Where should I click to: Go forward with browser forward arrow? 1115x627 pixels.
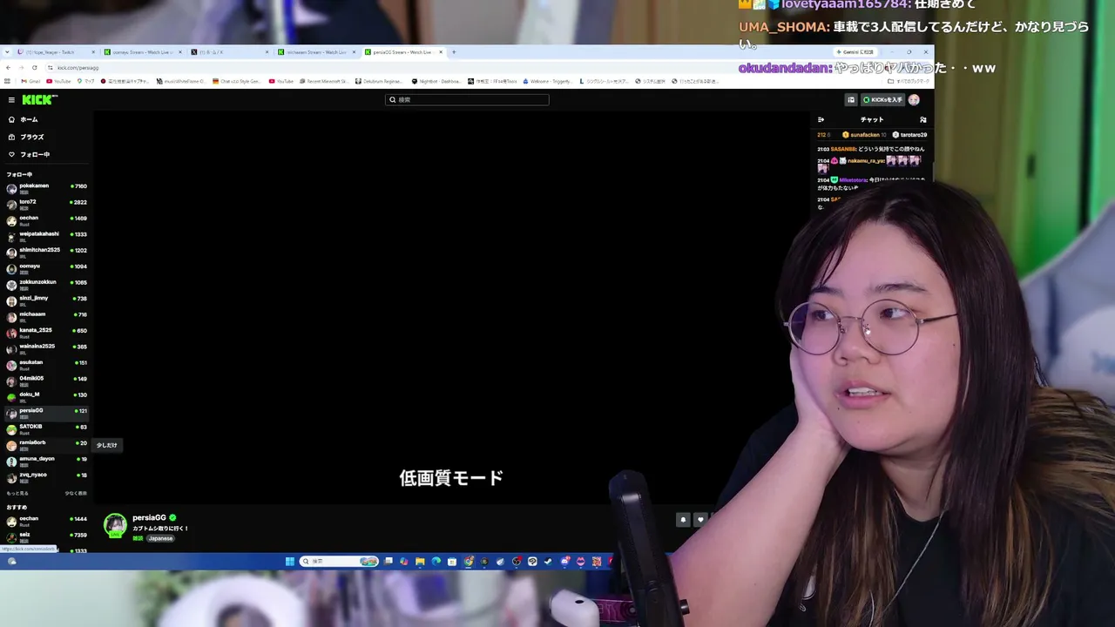coord(21,67)
